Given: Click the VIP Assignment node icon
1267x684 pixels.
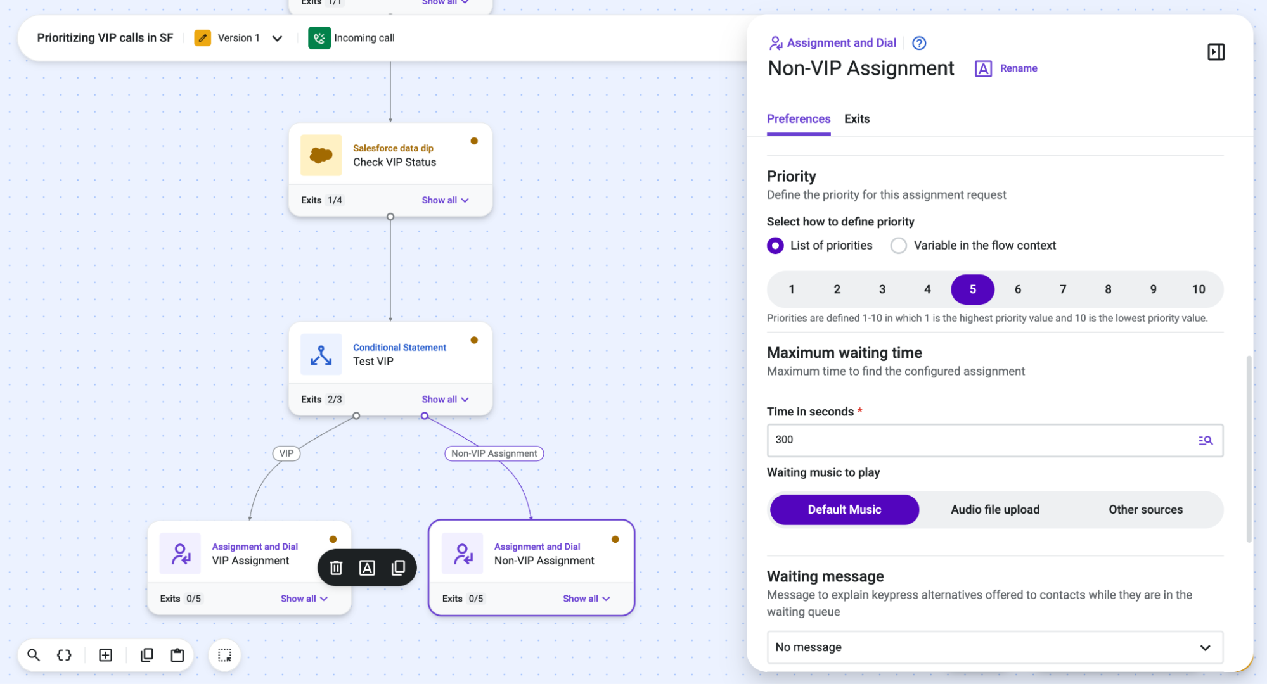Looking at the screenshot, I should (x=180, y=554).
